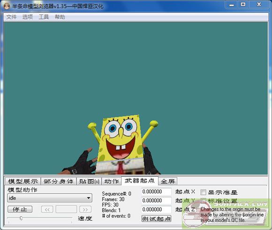Switch to the 动作 tab
The width and height of the screenshot is (272, 230).
point(111,181)
